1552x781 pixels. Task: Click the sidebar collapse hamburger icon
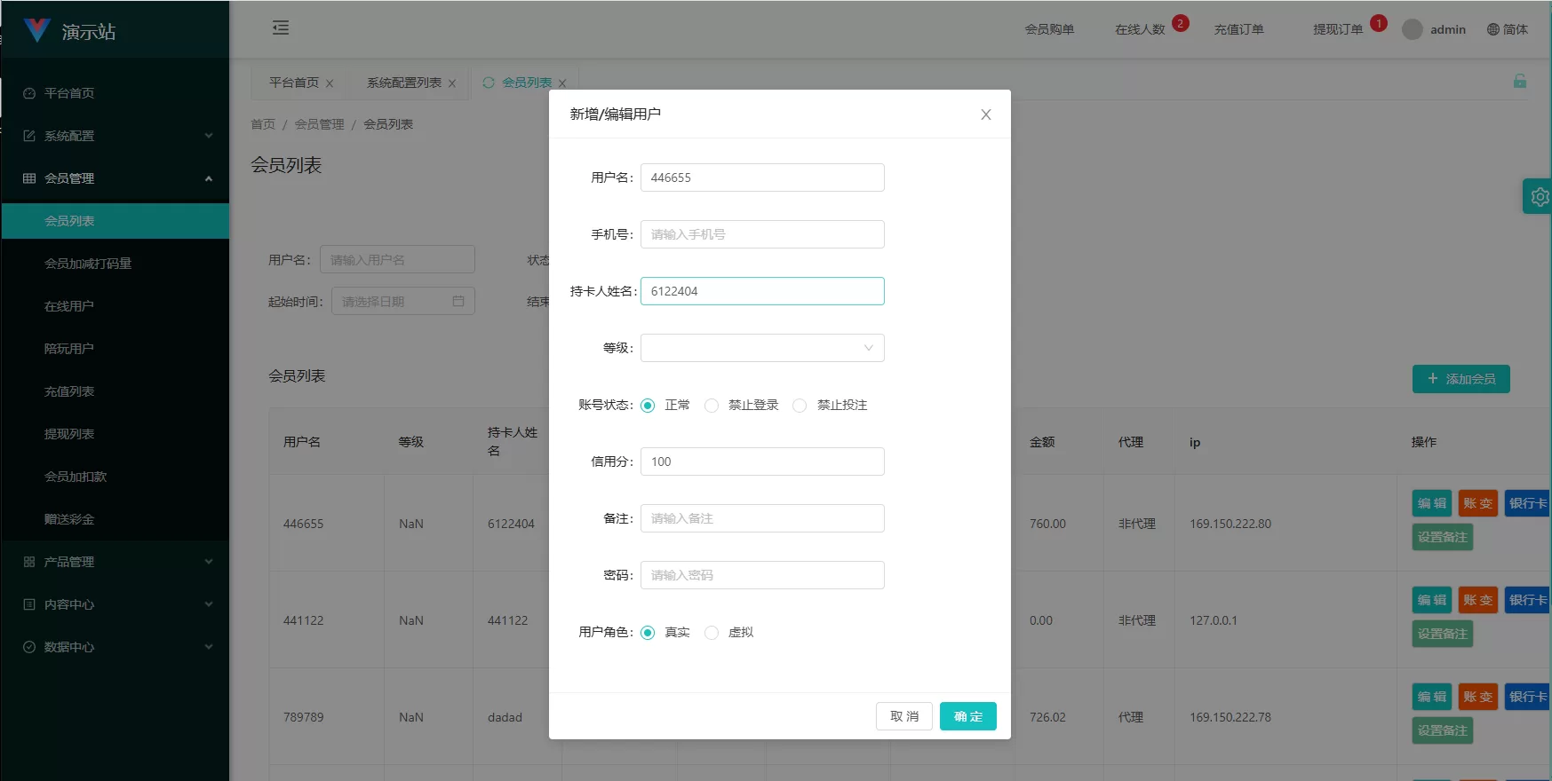[x=281, y=28]
